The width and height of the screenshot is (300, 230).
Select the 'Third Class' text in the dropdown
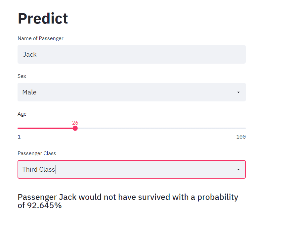39,169
